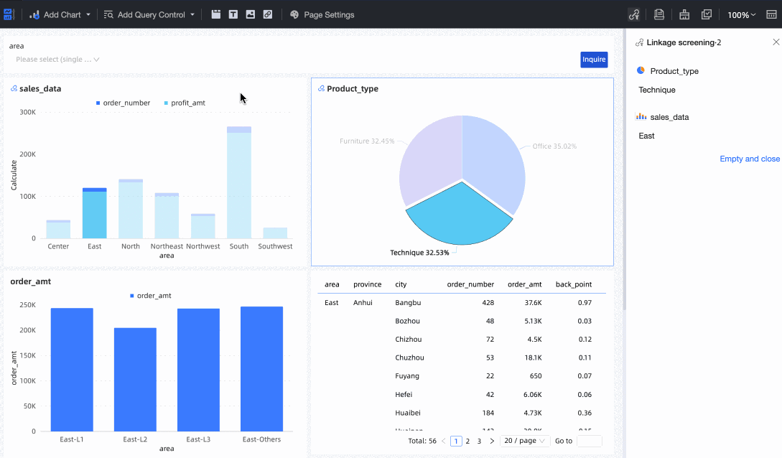The height and width of the screenshot is (458, 782).
Task: Click the tab container icon in the toolbar
Action: pyautogui.click(x=216, y=14)
